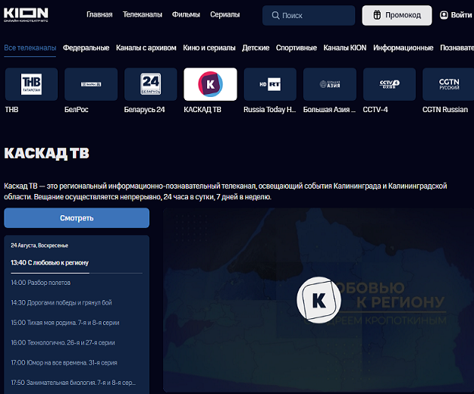Select 15:00 Тихая моя родина programme
The image size is (474, 394).
coord(65,323)
